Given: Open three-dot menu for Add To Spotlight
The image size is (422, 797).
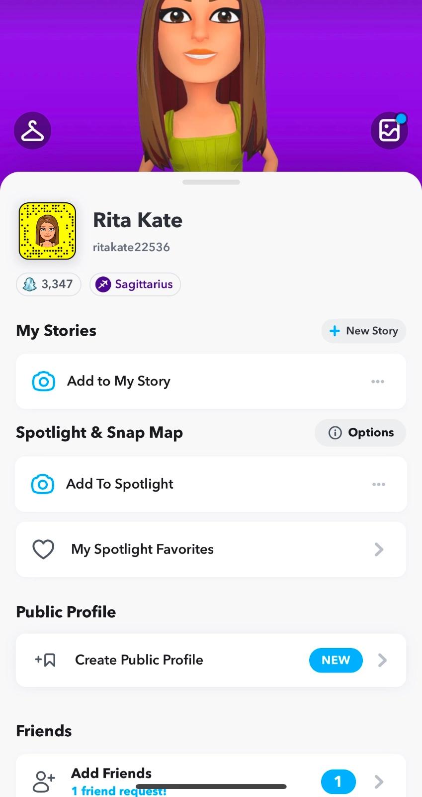Looking at the screenshot, I should 379,484.
